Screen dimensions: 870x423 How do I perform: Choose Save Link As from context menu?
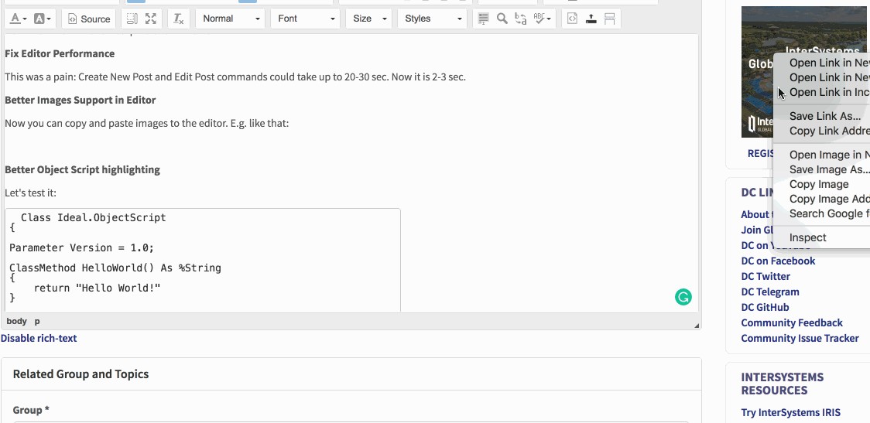point(824,116)
